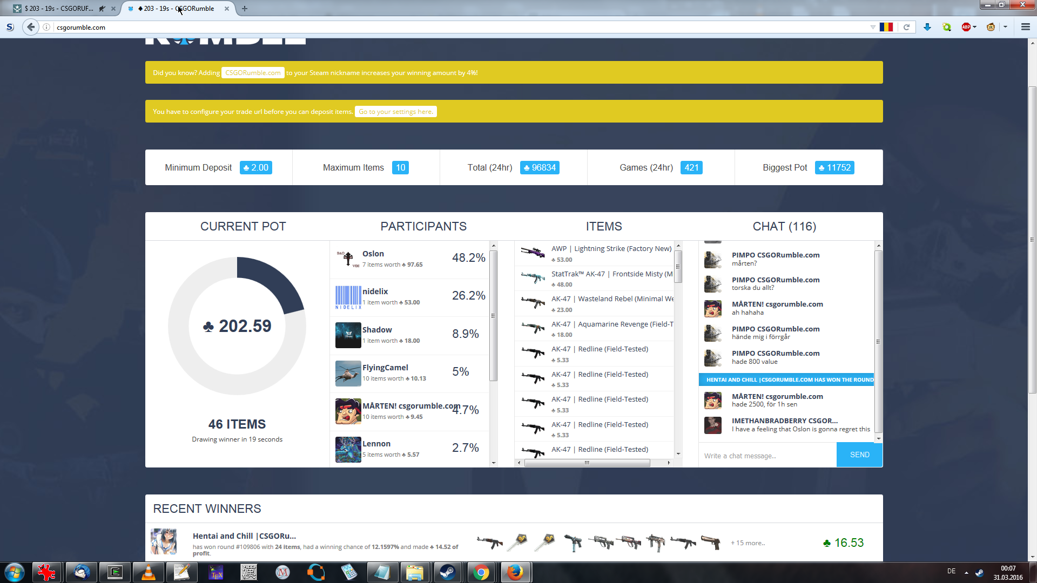Open the Firefox hamburger menu
The image size is (1037, 583).
coord(1025,27)
